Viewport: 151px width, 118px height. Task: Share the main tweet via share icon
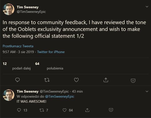(x=106, y=80)
